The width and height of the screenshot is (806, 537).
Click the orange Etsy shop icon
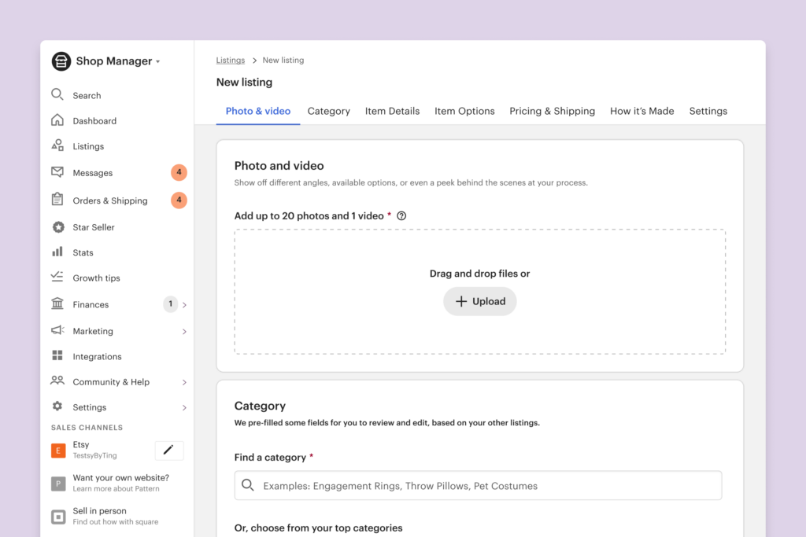[58, 451]
